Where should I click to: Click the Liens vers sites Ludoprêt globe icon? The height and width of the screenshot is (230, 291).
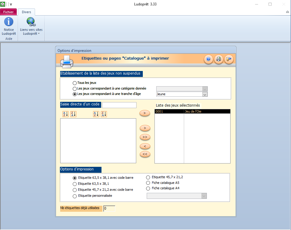point(31,22)
